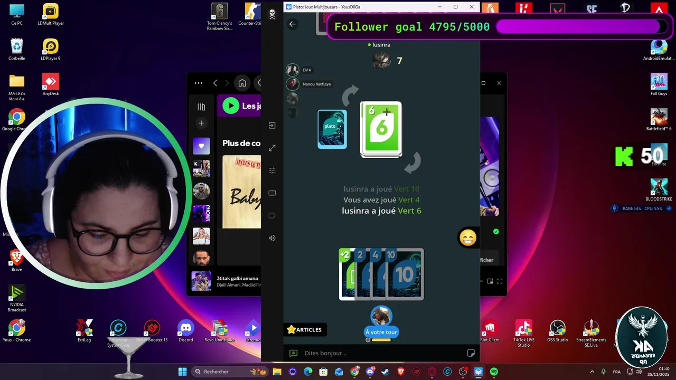
Task: Click your own avatar above 'À votre tour'
Action: (x=381, y=316)
